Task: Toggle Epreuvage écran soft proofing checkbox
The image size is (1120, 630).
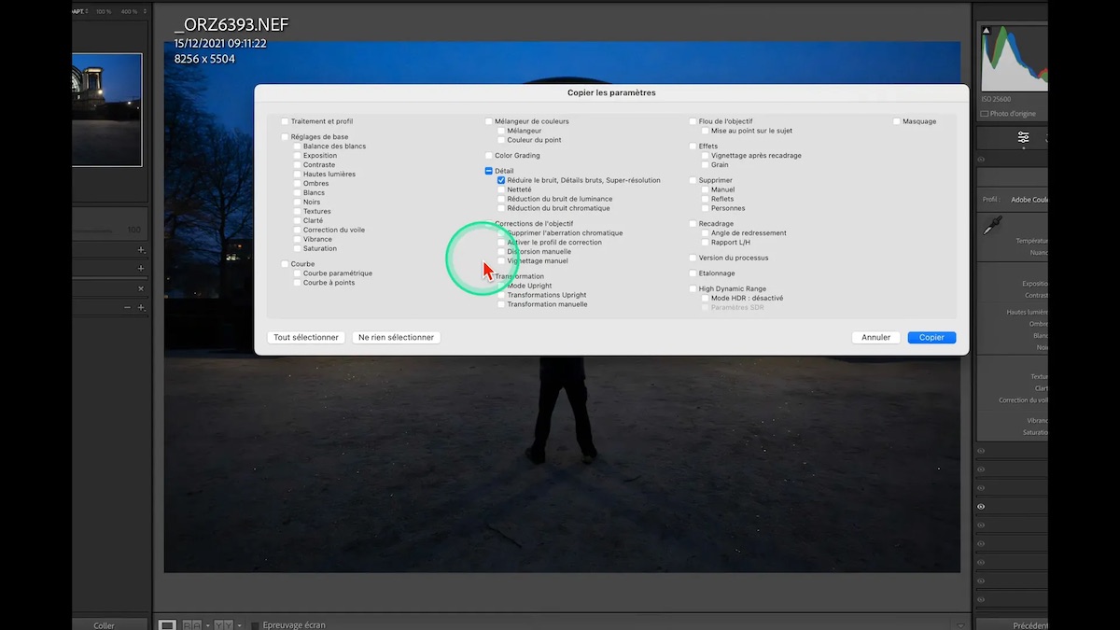Action: click(255, 624)
